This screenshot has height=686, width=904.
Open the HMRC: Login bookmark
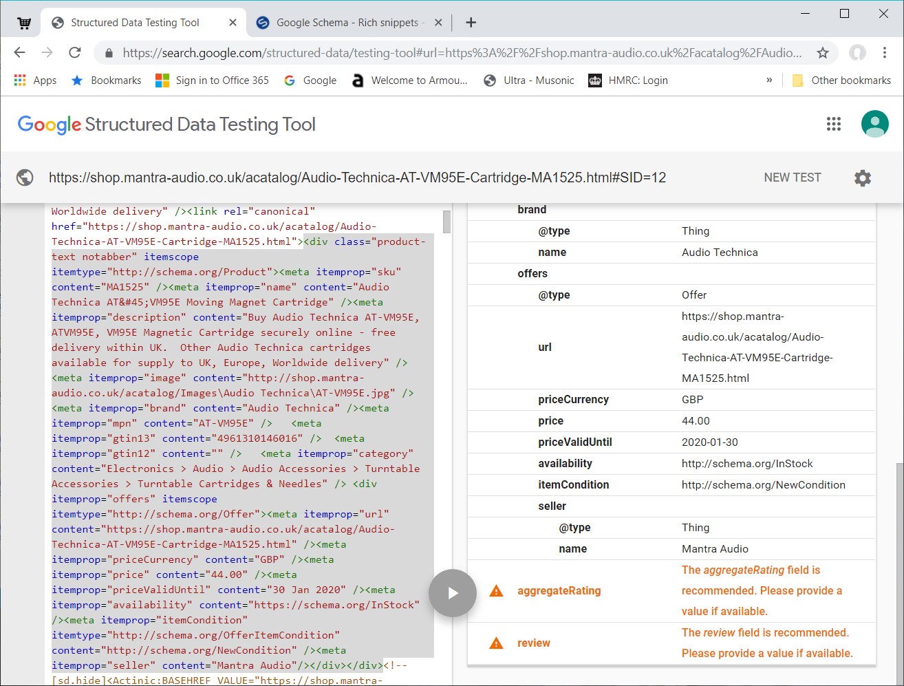point(628,81)
